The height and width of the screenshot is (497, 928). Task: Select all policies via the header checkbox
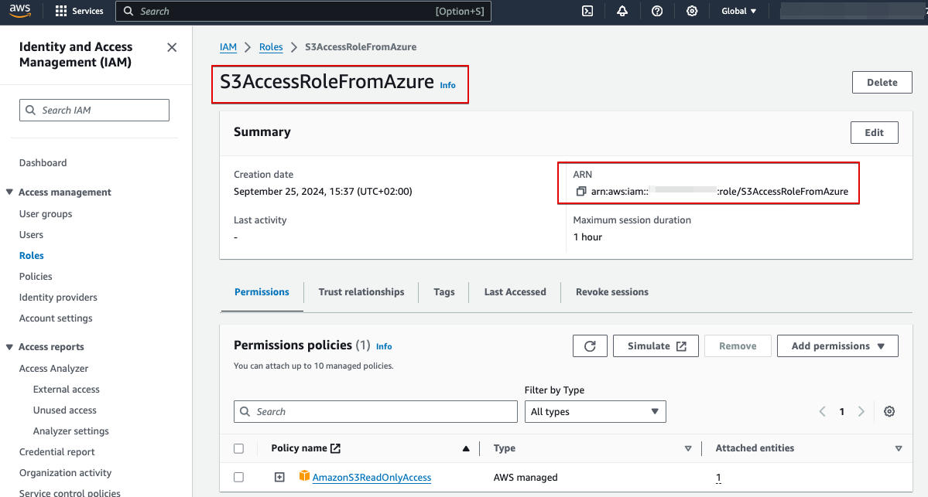[239, 448]
